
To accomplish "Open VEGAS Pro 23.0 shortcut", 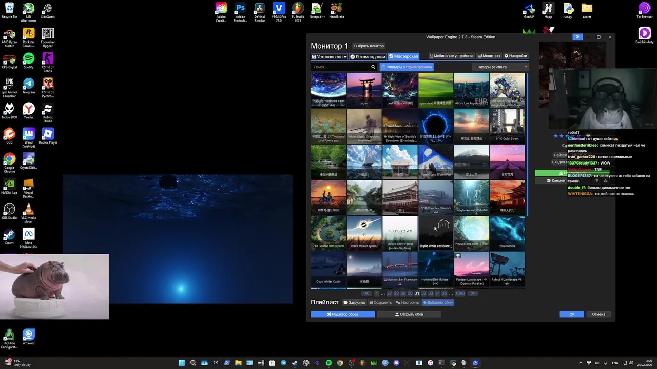I will [279, 11].
